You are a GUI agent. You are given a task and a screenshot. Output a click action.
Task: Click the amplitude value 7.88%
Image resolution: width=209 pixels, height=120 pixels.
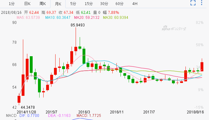(113, 13)
